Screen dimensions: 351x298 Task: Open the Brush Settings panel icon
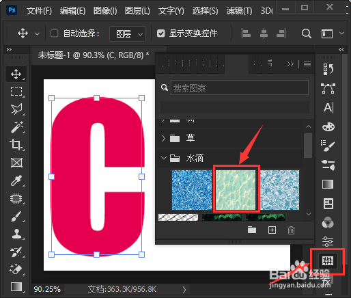point(328,165)
